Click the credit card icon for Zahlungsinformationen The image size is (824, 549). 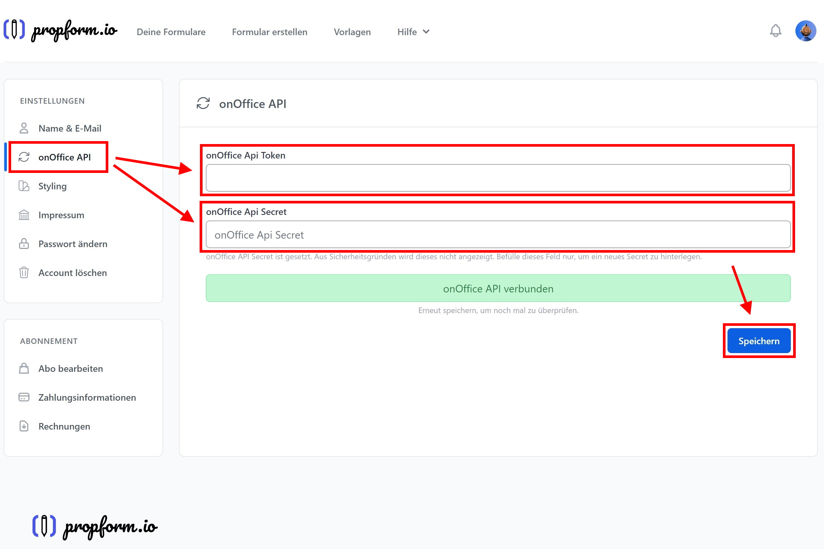24,397
